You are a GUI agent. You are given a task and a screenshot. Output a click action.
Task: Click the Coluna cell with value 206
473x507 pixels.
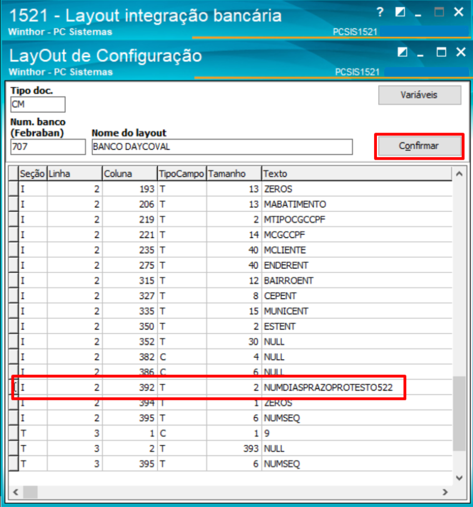pyautogui.click(x=130, y=204)
